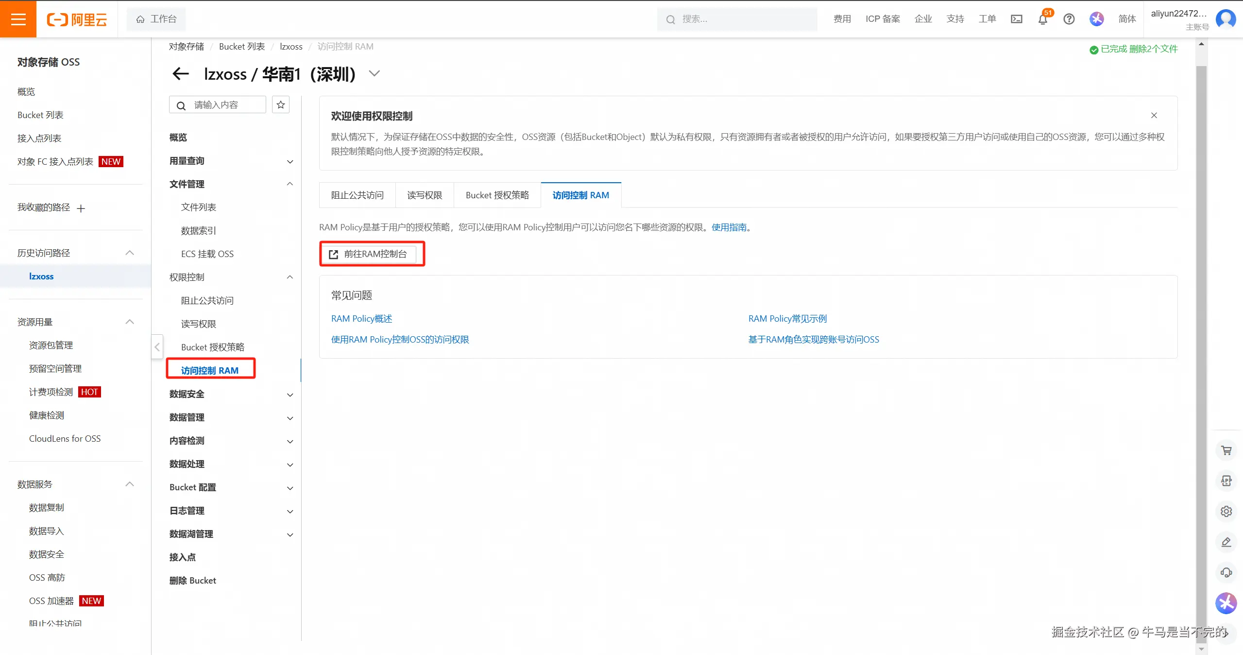Open the 使用指南 link
Image resolution: width=1243 pixels, height=655 pixels.
[729, 227]
